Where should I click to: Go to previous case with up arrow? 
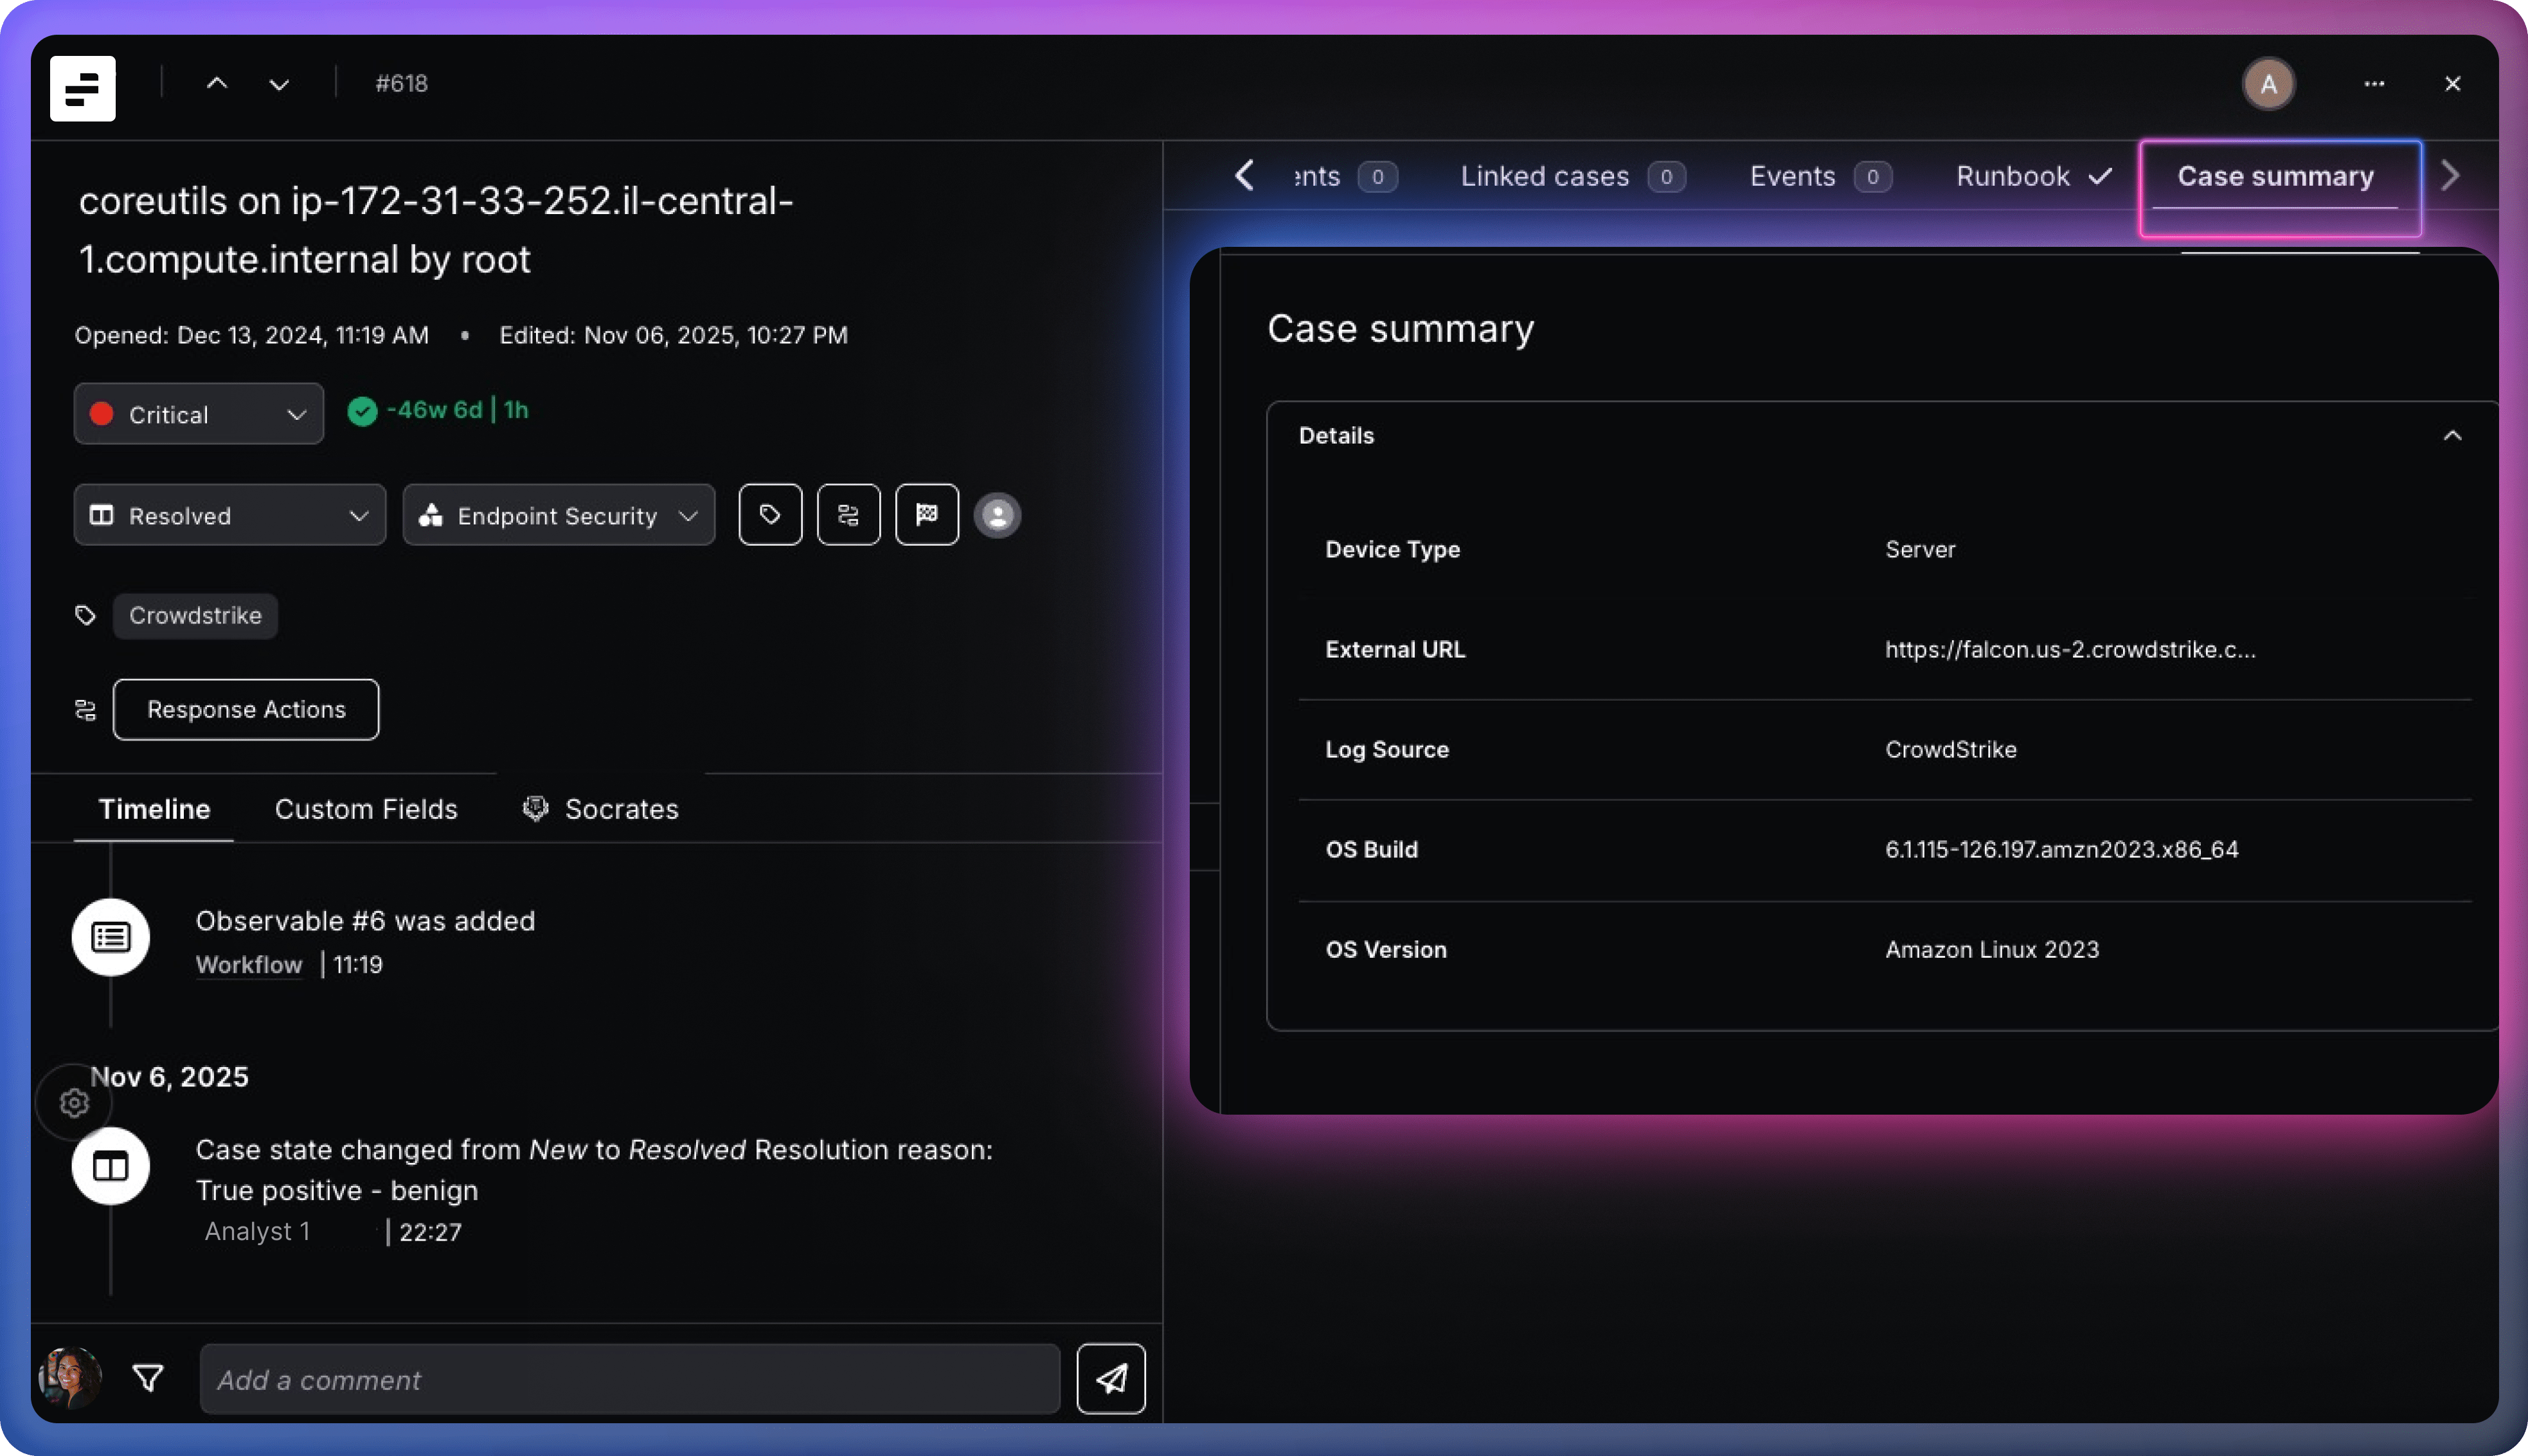click(217, 84)
